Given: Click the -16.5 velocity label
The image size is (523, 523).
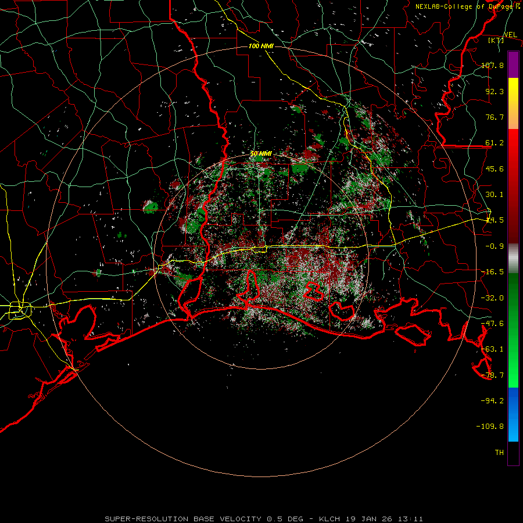Looking at the screenshot, I should pyautogui.click(x=492, y=272).
